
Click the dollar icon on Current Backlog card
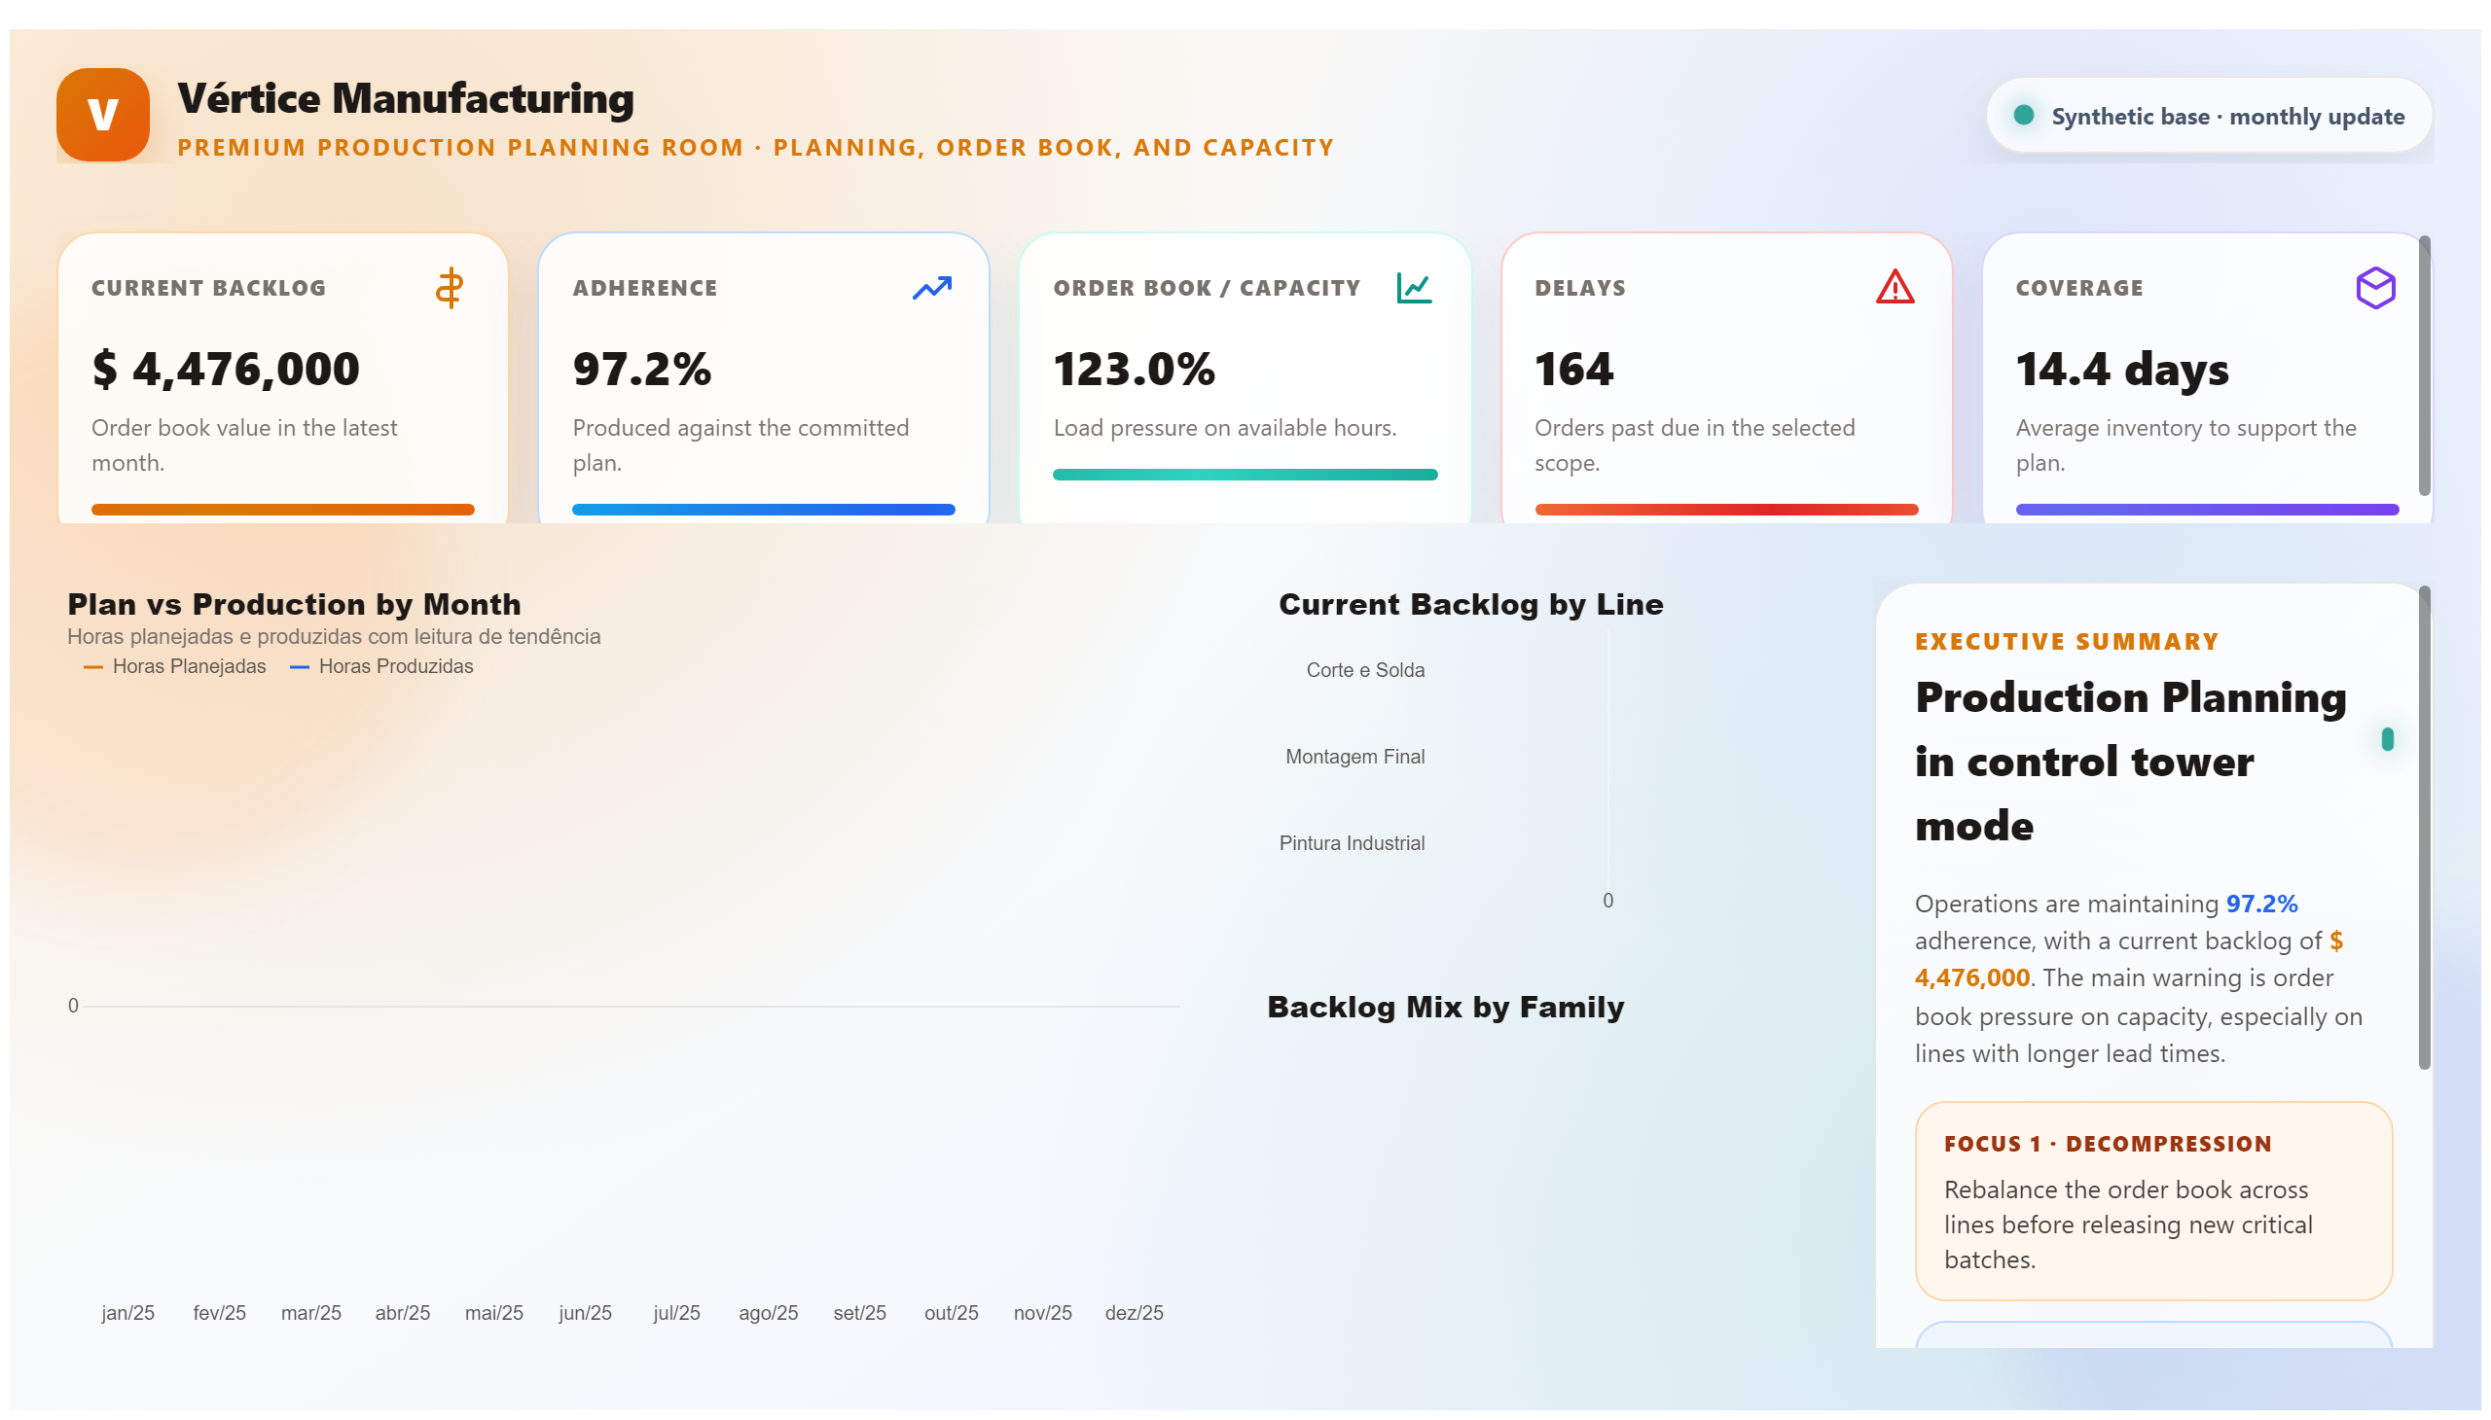pos(450,288)
